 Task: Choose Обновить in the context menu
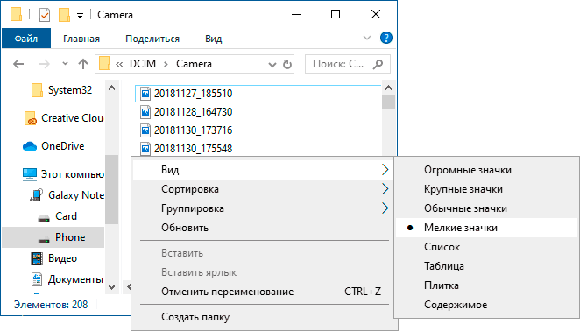[x=263, y=228]
